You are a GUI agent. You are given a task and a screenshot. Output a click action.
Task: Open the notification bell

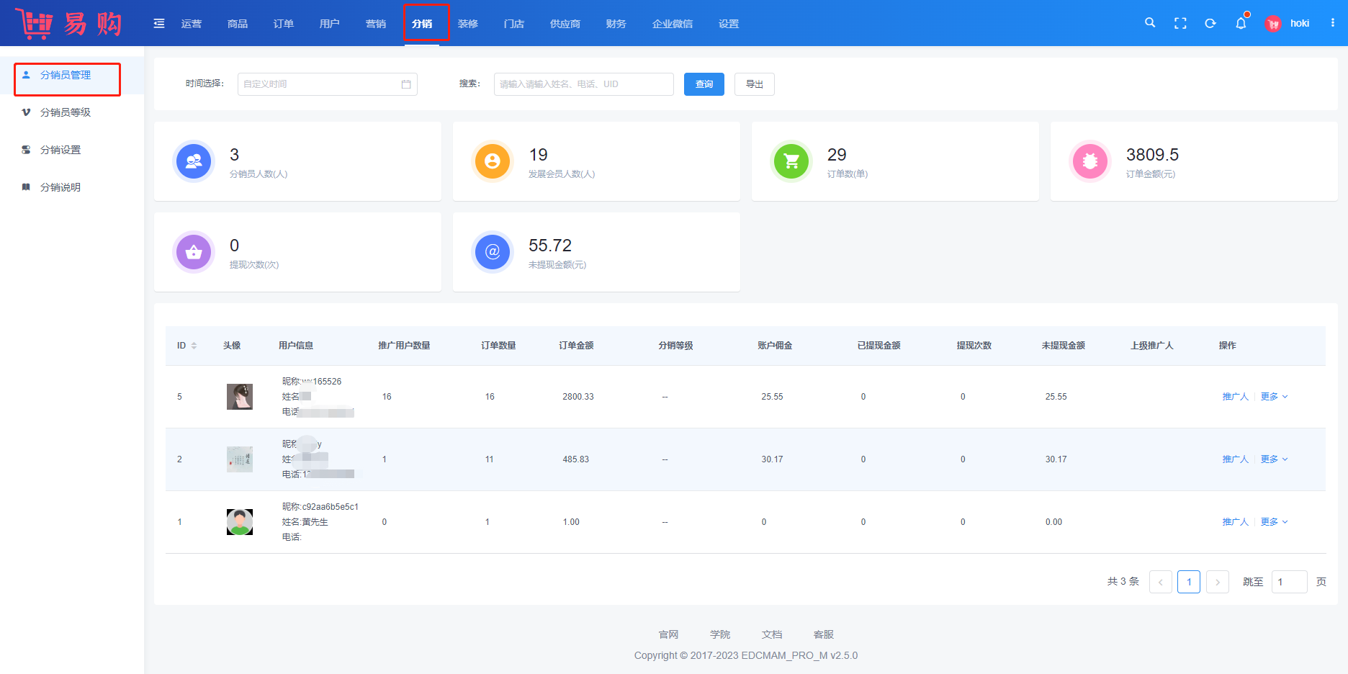coord(1241,23)
